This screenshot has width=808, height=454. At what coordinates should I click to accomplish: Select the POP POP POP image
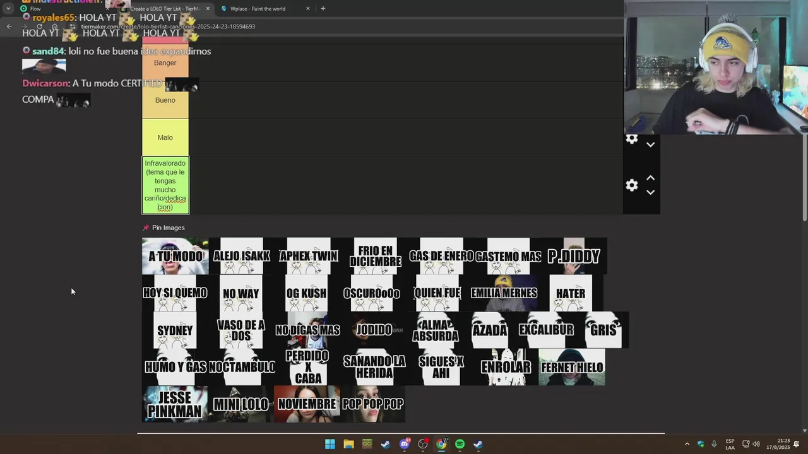pyautogui.click(x=373, y=404)
